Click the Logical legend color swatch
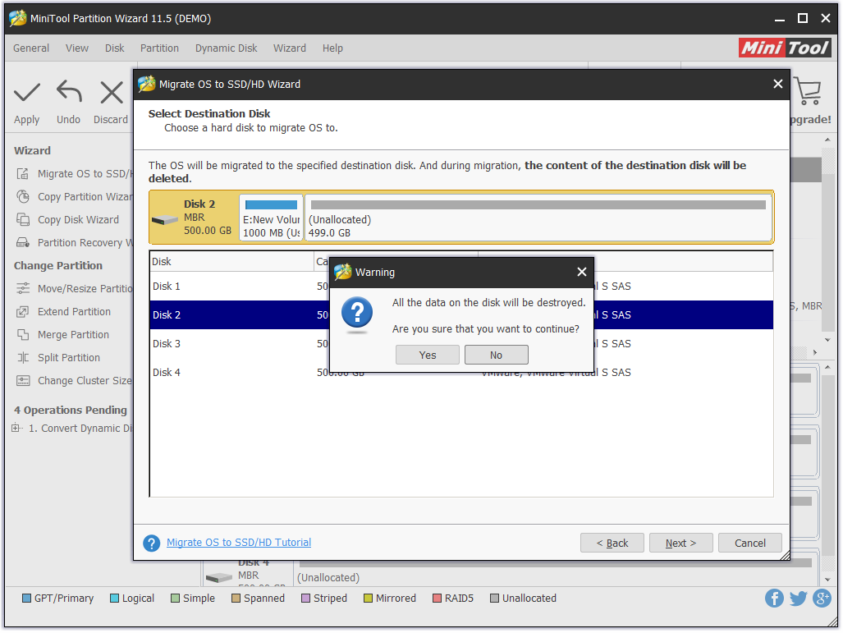843x633 pixels. point(114,598)
